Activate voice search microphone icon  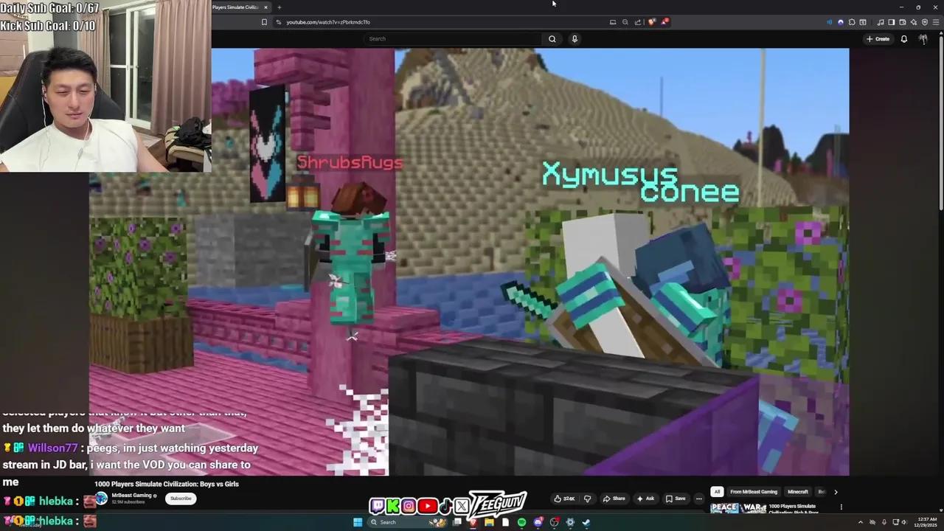pos(575,39)
